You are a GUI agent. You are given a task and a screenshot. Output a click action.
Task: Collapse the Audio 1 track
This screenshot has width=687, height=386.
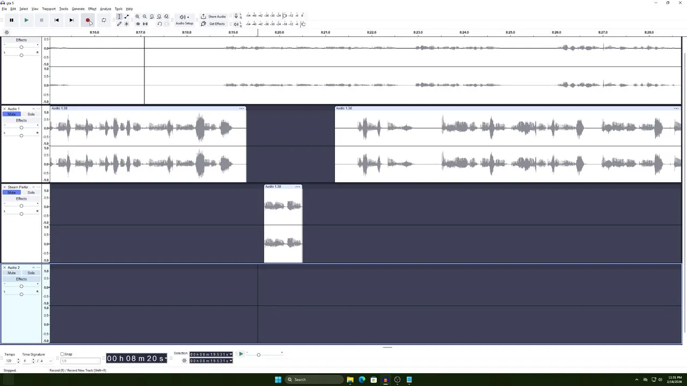(x=33, y=109)
